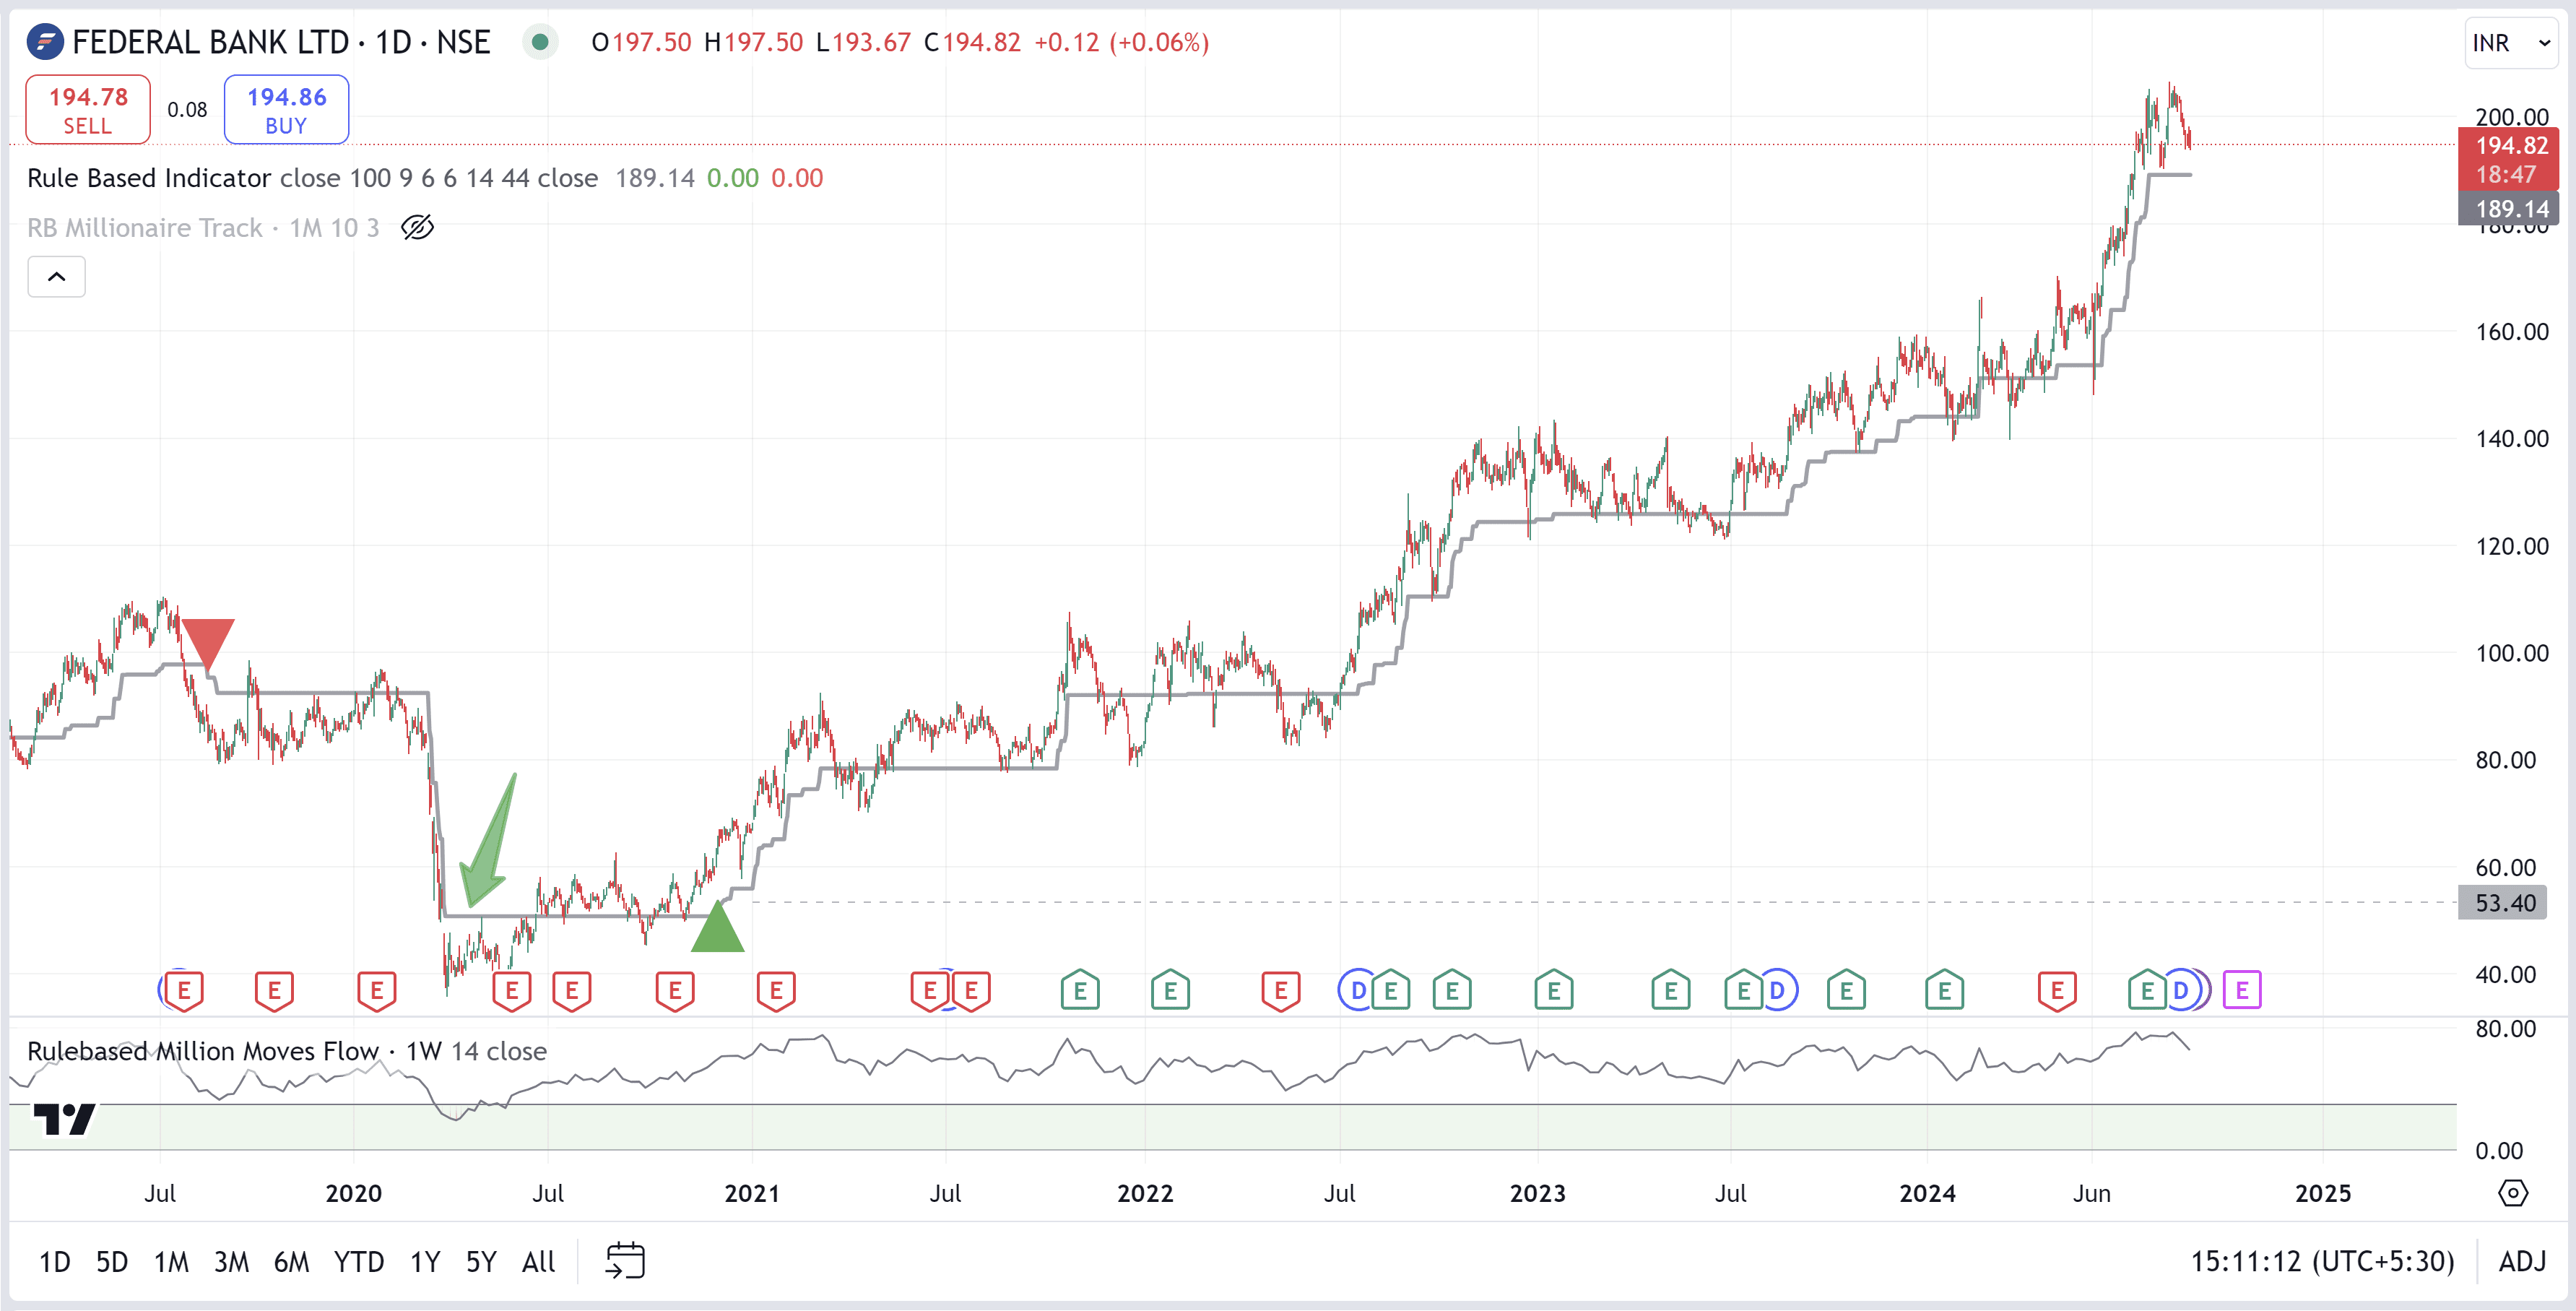Open the INR currency dropdown
Screen dimensions: 2576x1311
click(2511, 43)
